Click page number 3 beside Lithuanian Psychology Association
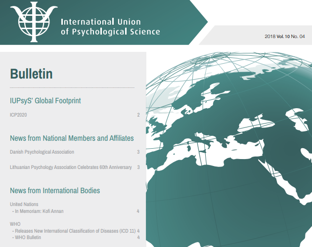 (x=138, y=167)
